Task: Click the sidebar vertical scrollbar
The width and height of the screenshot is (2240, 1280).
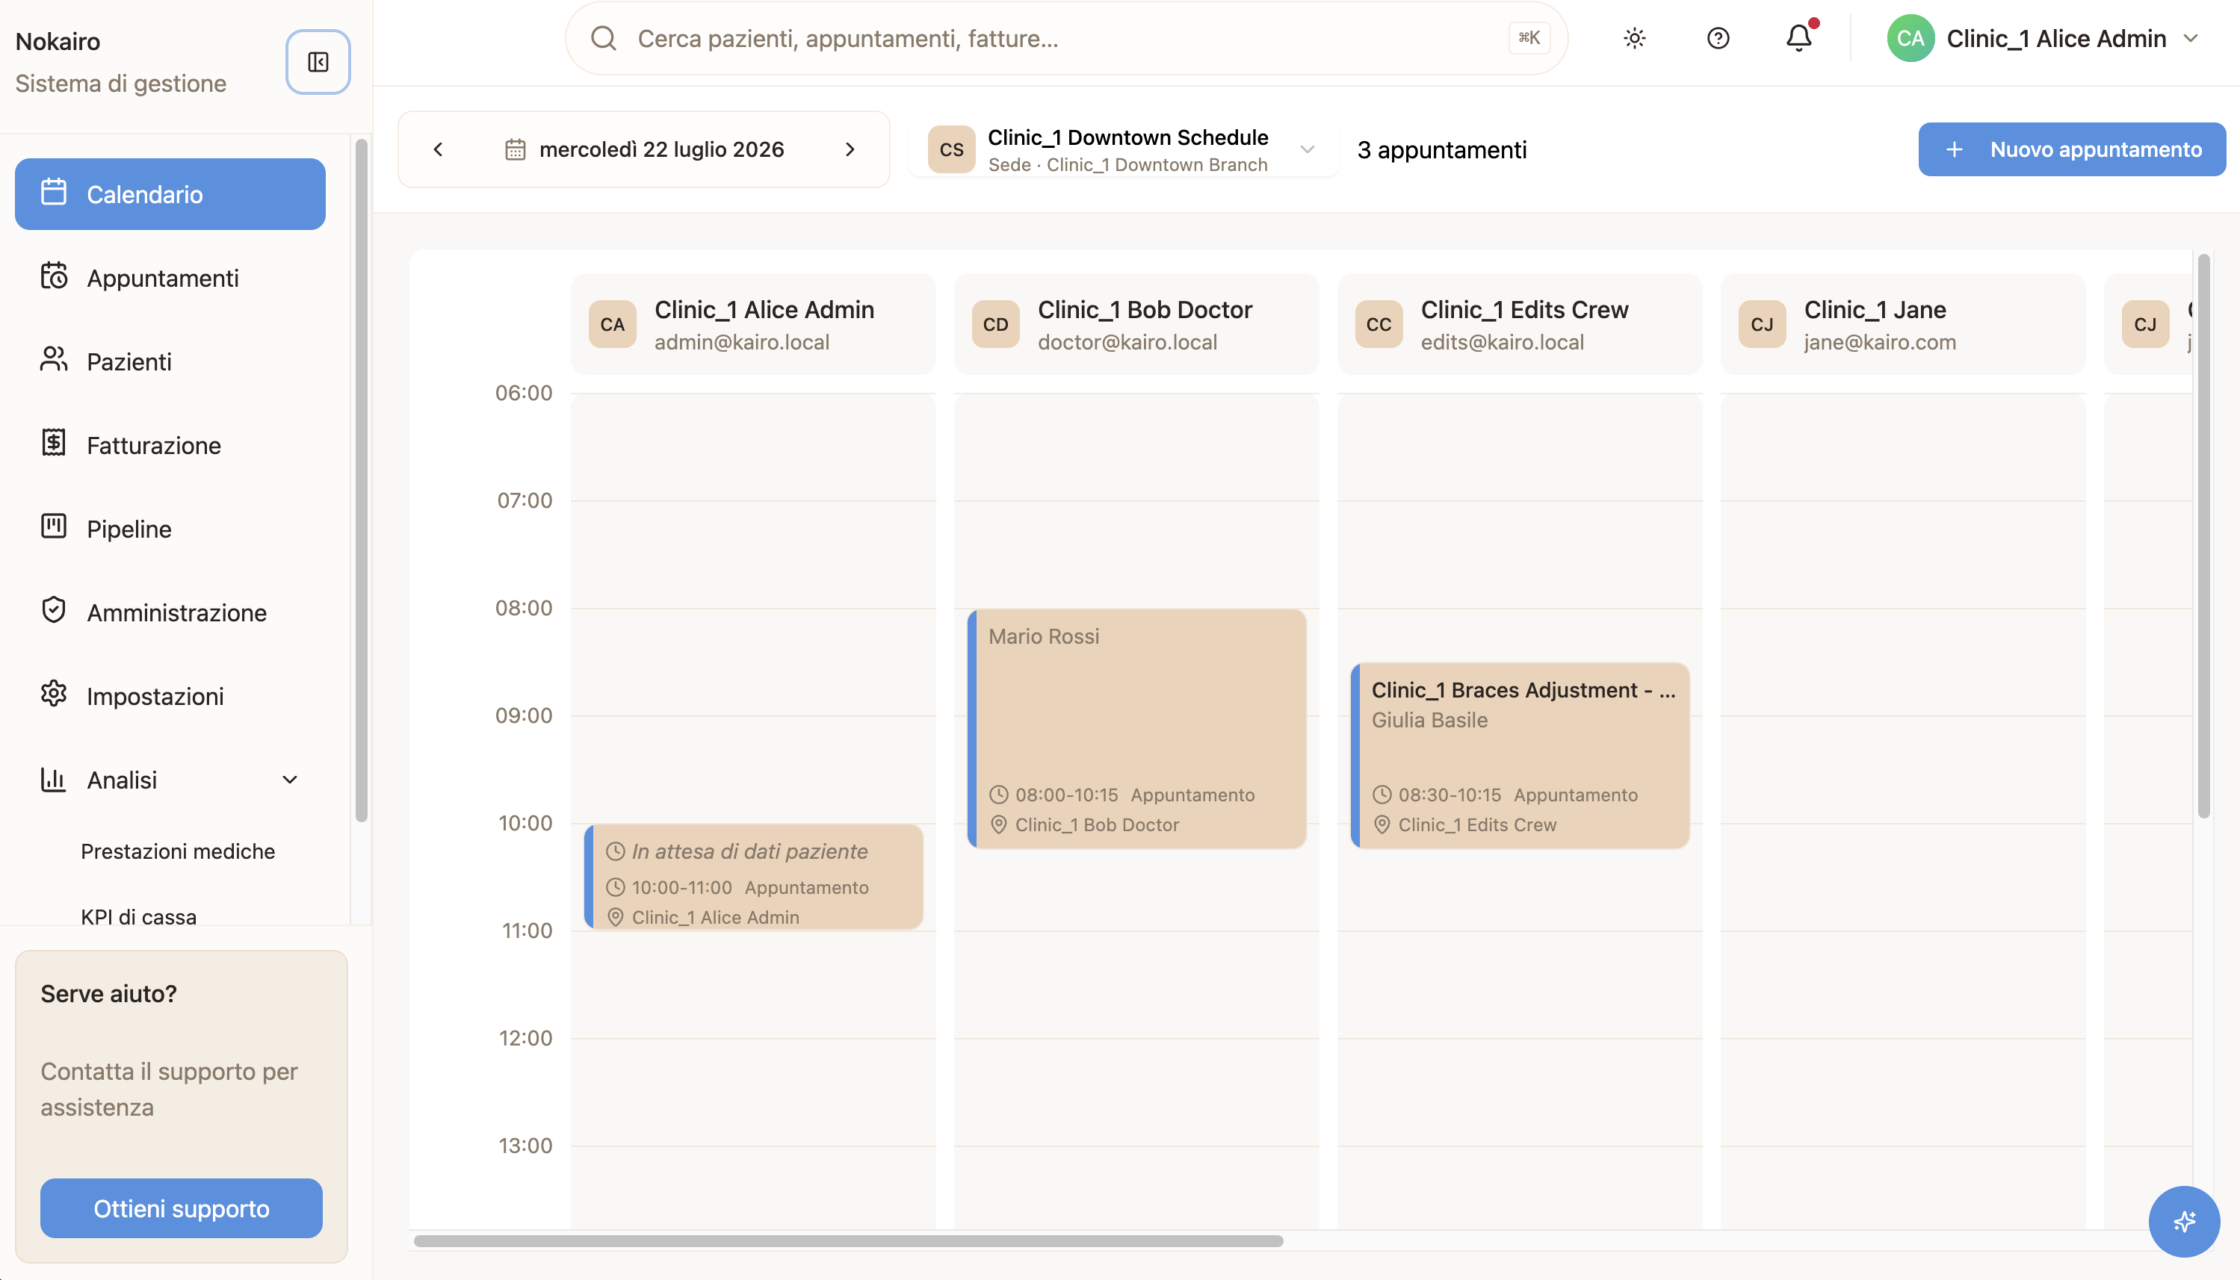Action: coord(361,480)
